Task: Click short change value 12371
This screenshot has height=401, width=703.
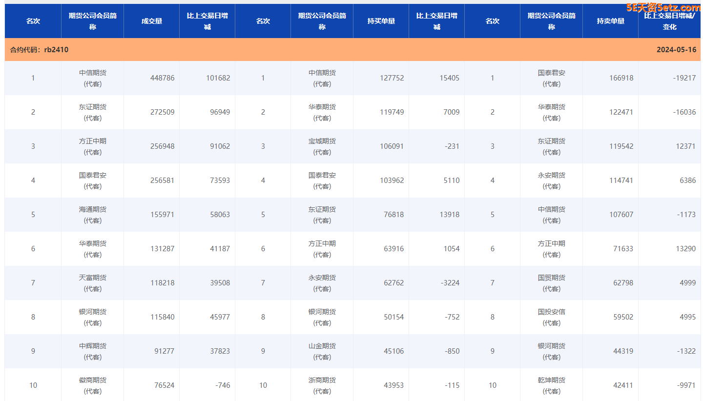Action: pyautogui.click(x=685, y=146)
